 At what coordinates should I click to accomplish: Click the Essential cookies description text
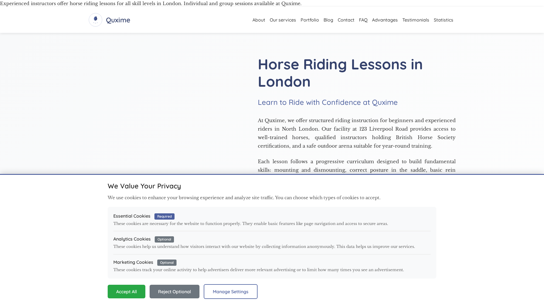[x=251, y=224]
